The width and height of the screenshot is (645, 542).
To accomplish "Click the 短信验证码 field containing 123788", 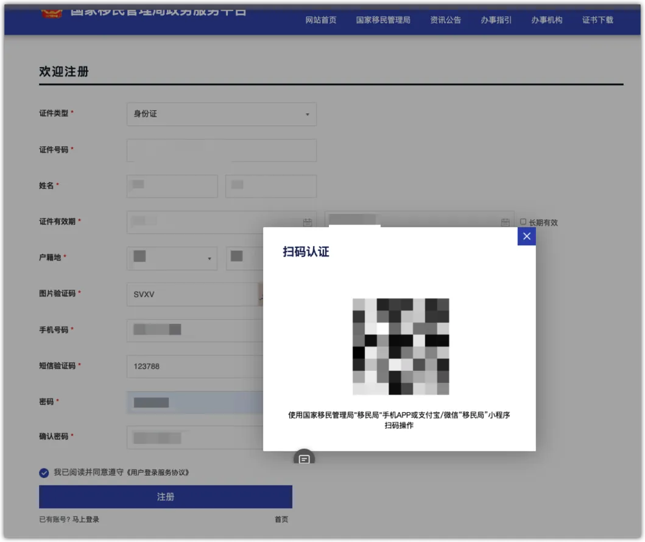I will coord(195,366).
